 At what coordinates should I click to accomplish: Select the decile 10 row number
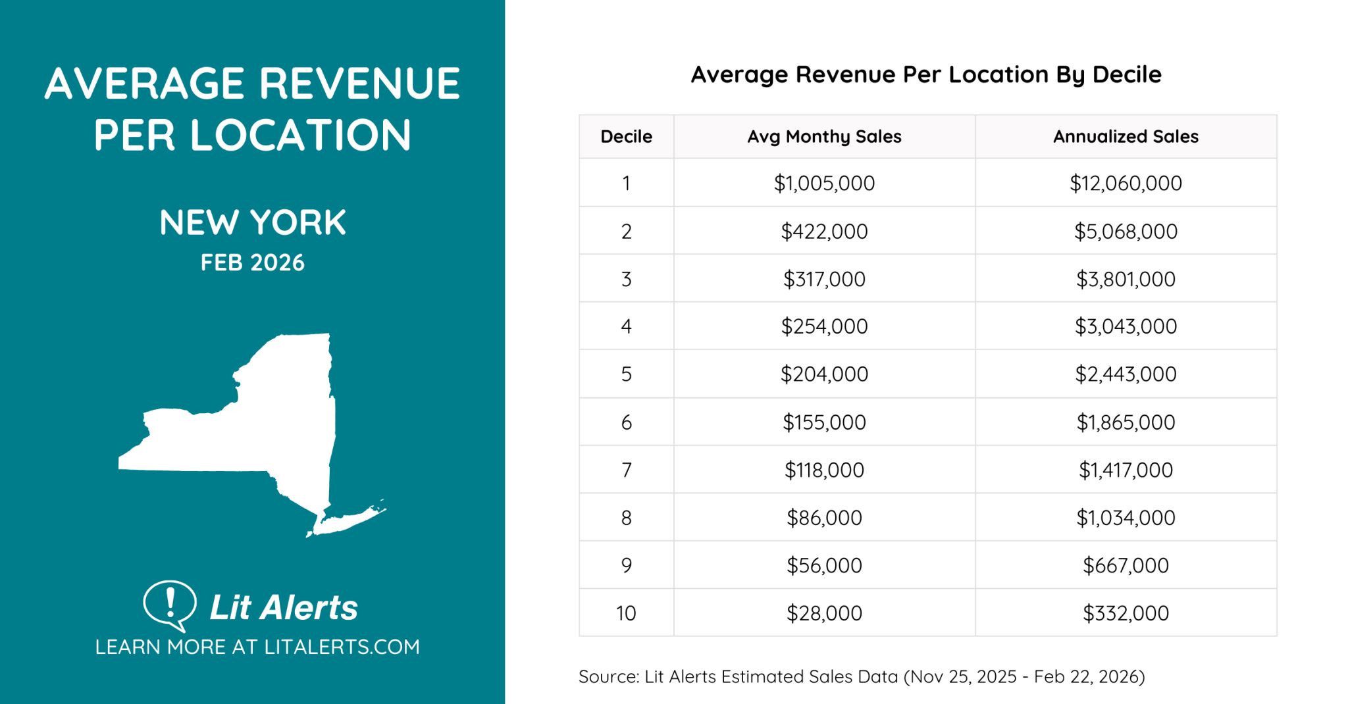pyautogui.click(x=626, y=613)
